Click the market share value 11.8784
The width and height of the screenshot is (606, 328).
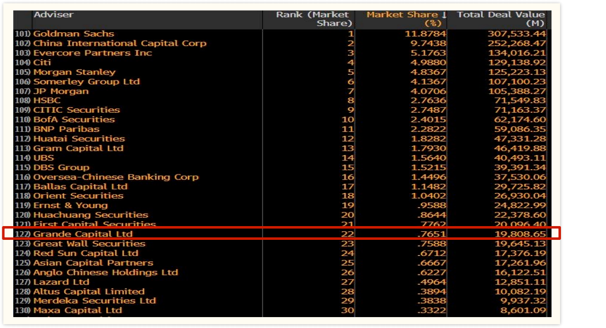point(425,34)
